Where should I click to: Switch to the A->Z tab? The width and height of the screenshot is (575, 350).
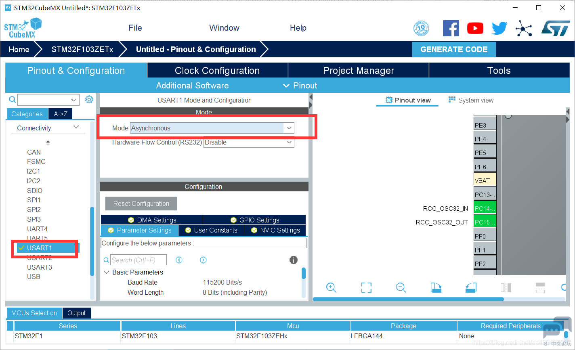click(61, 114)
